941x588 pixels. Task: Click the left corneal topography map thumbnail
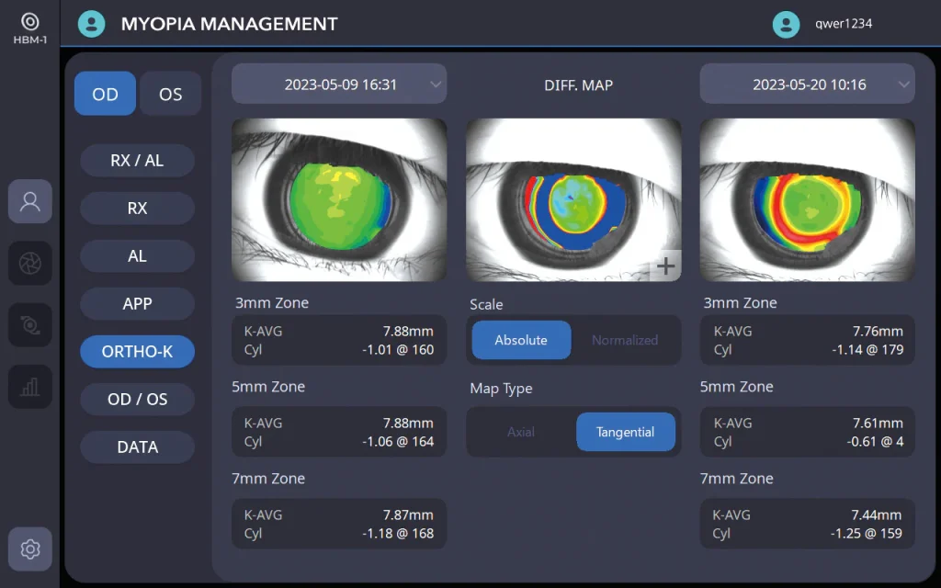pyautogui.click(x=339, y=199)
